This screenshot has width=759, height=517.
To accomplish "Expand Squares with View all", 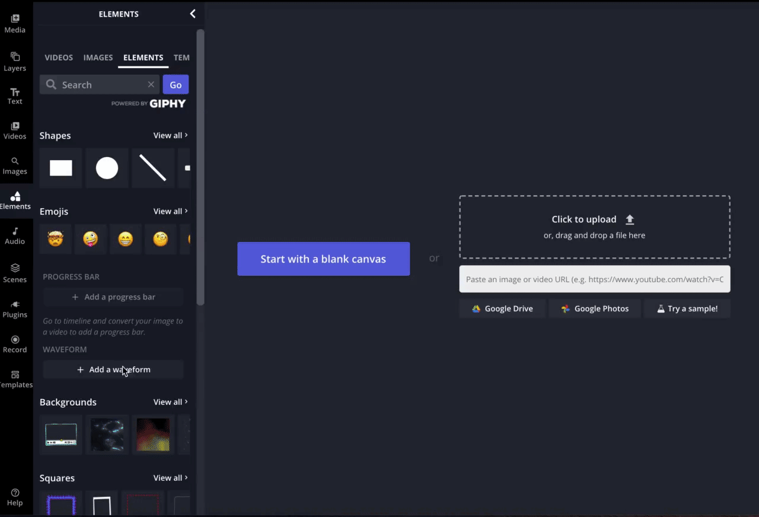I will tap(171, 478).
